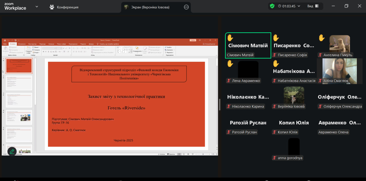
Task: Expand the Zoom Workplace dropdown chevron
Action: tap(37, 7)
